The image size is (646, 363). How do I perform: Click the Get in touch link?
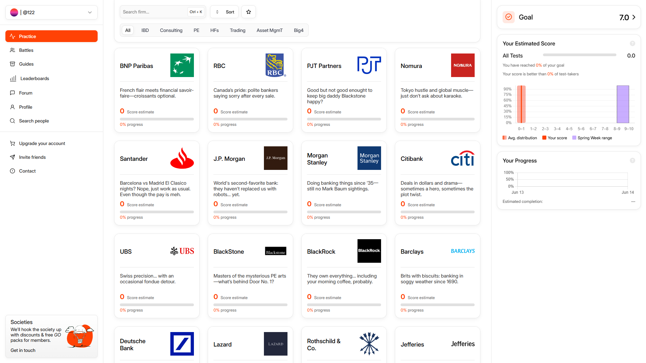(x=23, y=350)
